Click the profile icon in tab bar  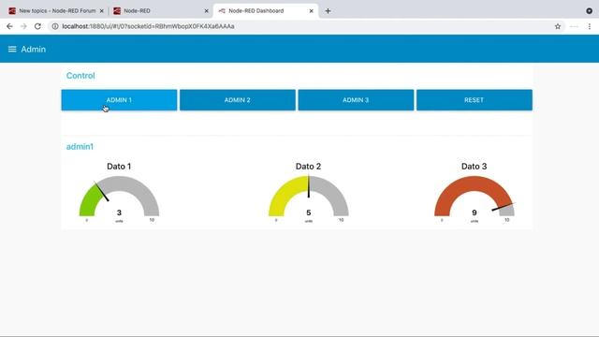589,11
